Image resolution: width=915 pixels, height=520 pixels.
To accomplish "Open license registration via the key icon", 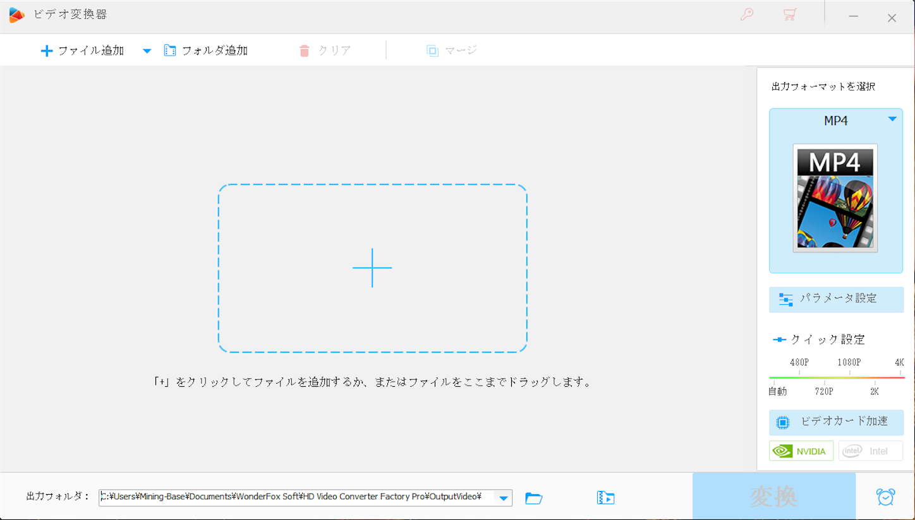I will [x=746, y=14].
